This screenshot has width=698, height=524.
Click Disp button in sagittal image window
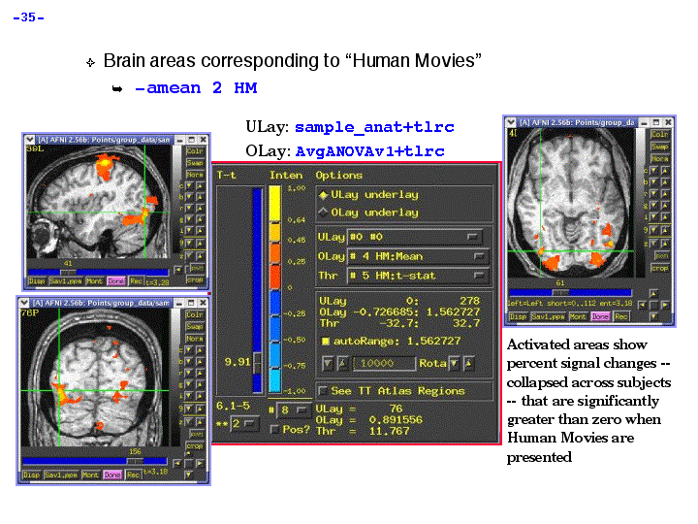[x=37, y=281]
